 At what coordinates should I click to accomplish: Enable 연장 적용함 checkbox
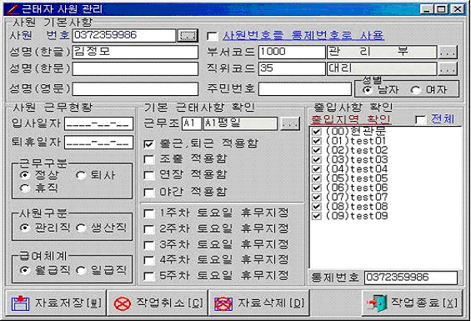pyautogui.click(x=149, y=175)
